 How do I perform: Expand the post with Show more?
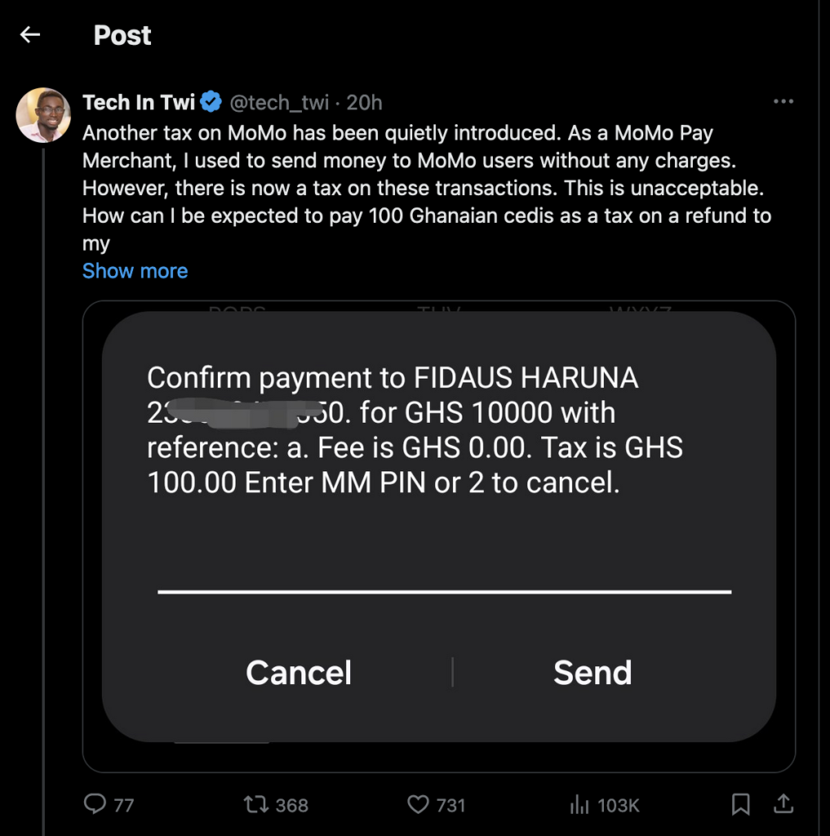(135, 271)
